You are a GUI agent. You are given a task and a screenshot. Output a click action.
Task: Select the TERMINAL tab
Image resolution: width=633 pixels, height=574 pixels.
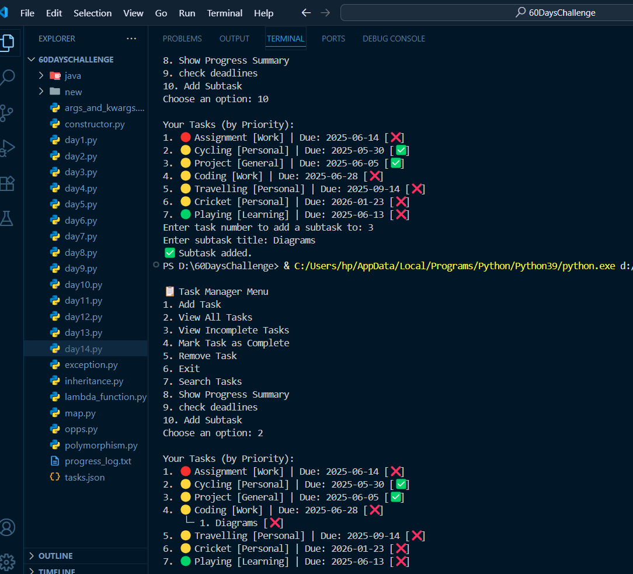click(286, 39)
